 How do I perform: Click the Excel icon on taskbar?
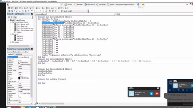click(x=52, y=107)
